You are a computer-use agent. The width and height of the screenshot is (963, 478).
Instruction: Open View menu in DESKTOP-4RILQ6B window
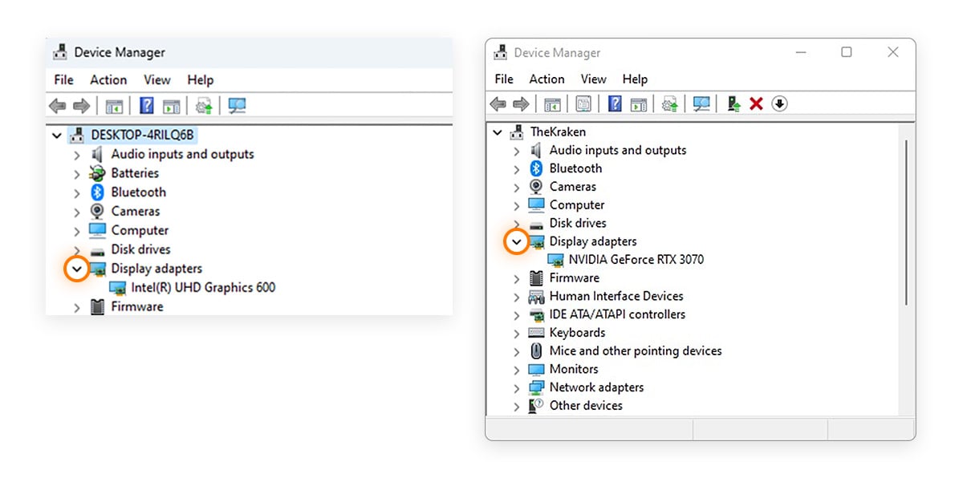click(x=157, y=79)
